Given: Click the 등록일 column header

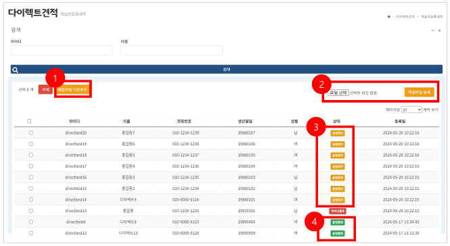Looking at the screenshot, I should point(400,121).
